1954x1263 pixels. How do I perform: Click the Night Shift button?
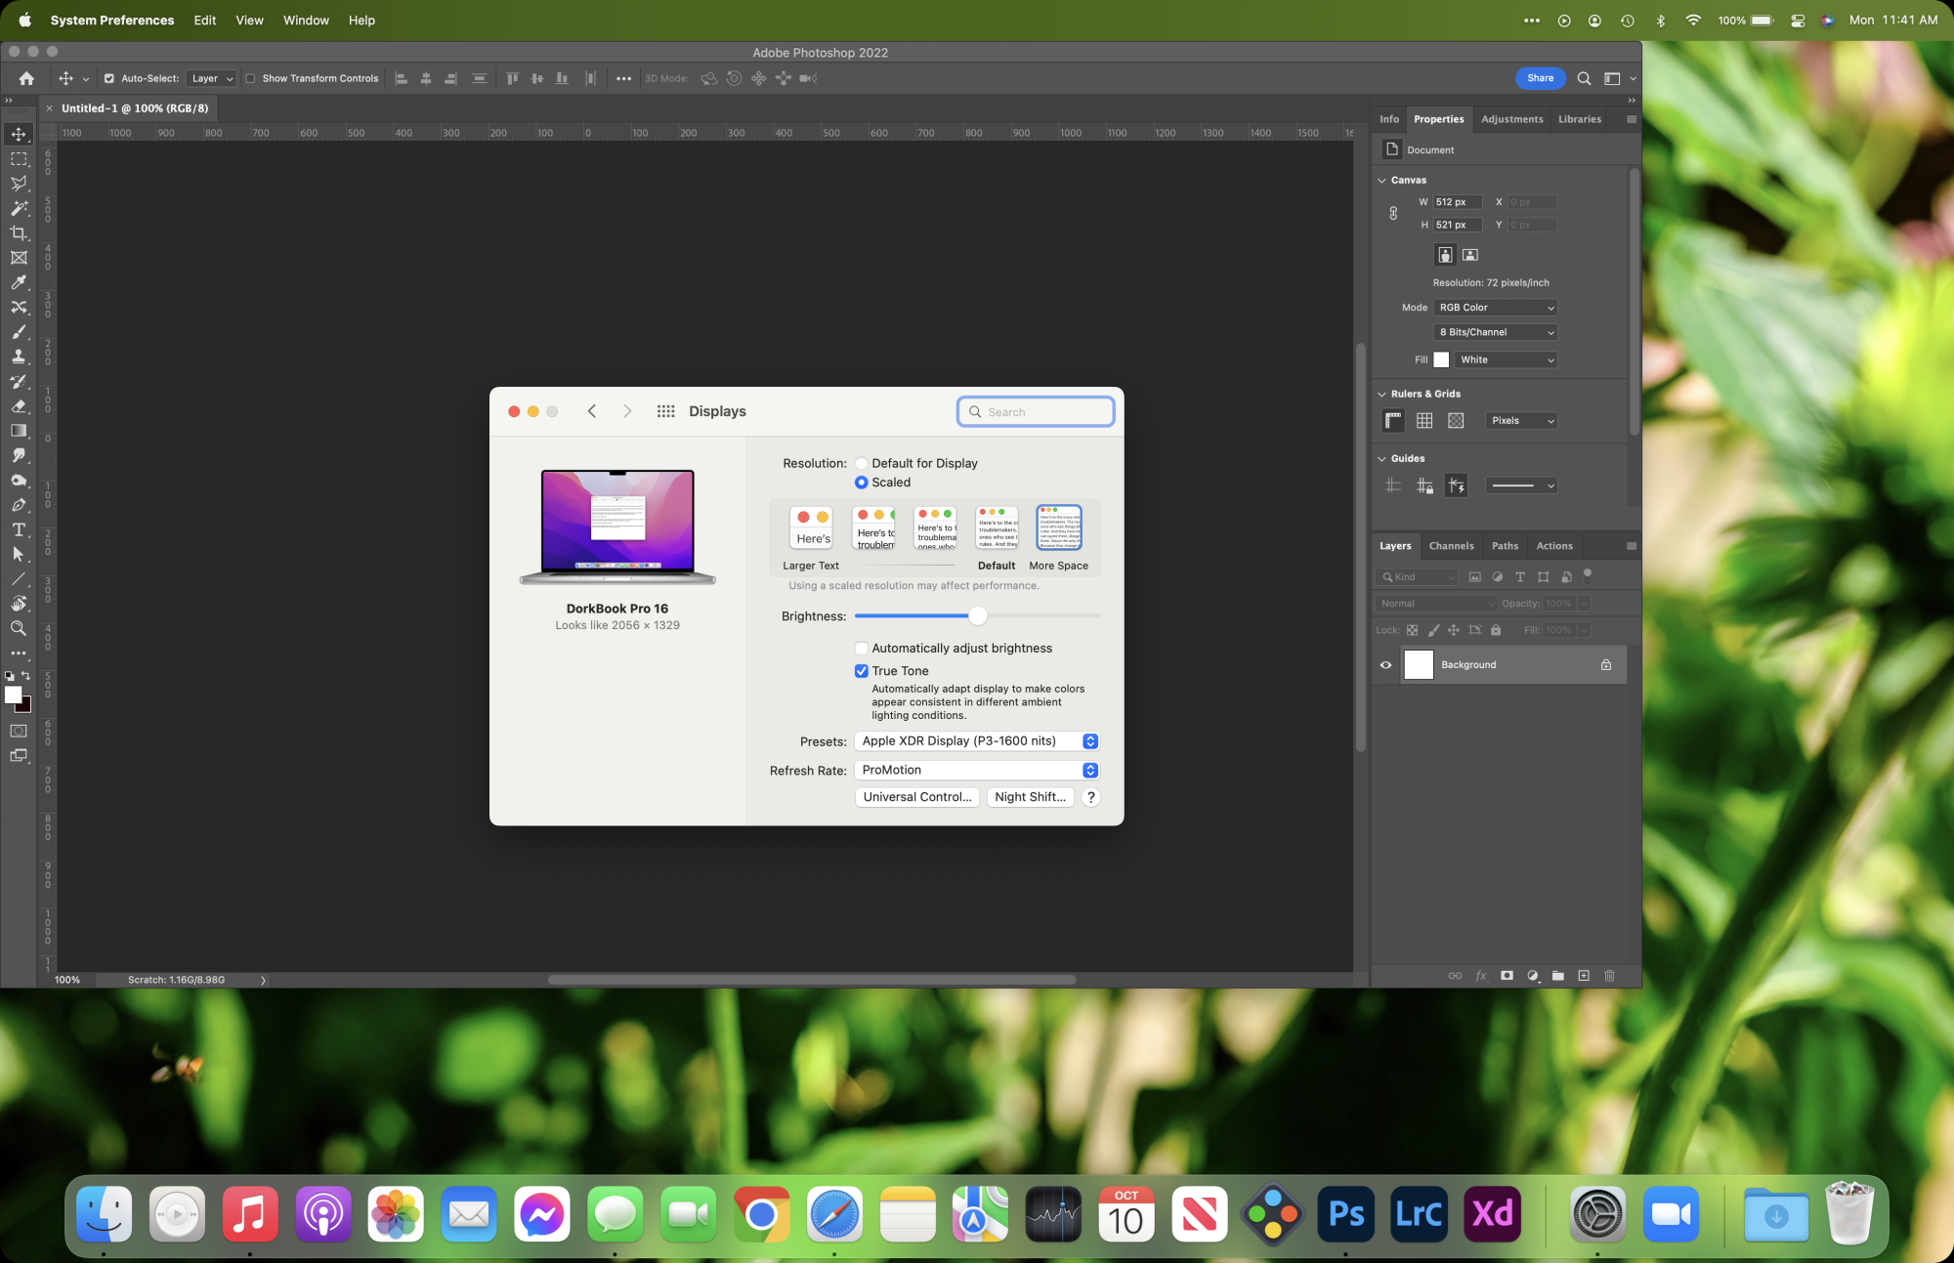point(1030,797)
